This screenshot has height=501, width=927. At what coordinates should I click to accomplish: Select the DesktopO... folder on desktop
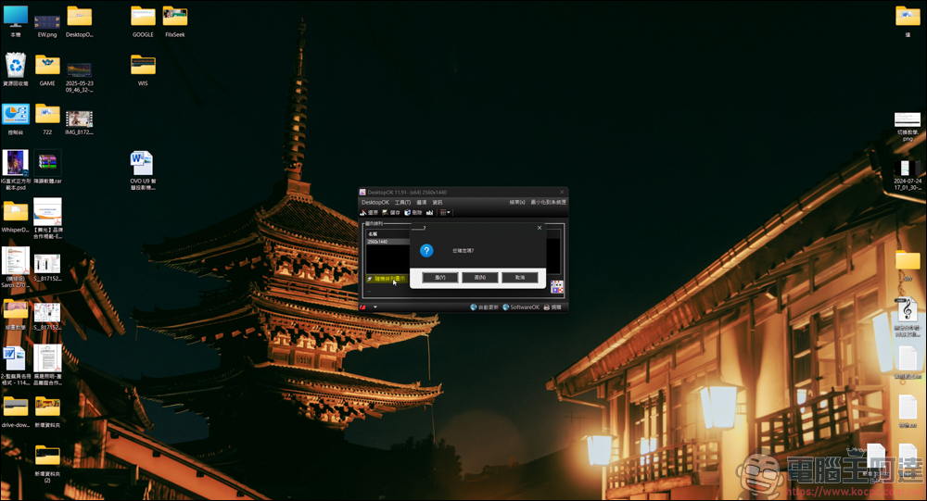[79, 21]
